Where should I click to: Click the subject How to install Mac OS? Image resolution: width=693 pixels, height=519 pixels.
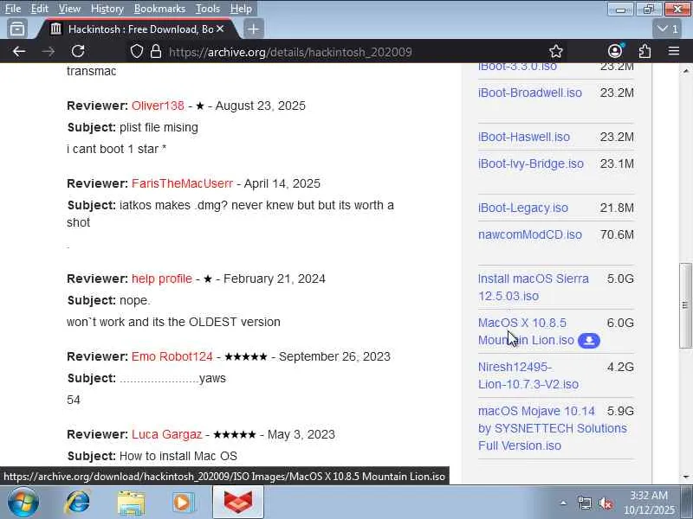pyautogui.click(x=178, y=456)
